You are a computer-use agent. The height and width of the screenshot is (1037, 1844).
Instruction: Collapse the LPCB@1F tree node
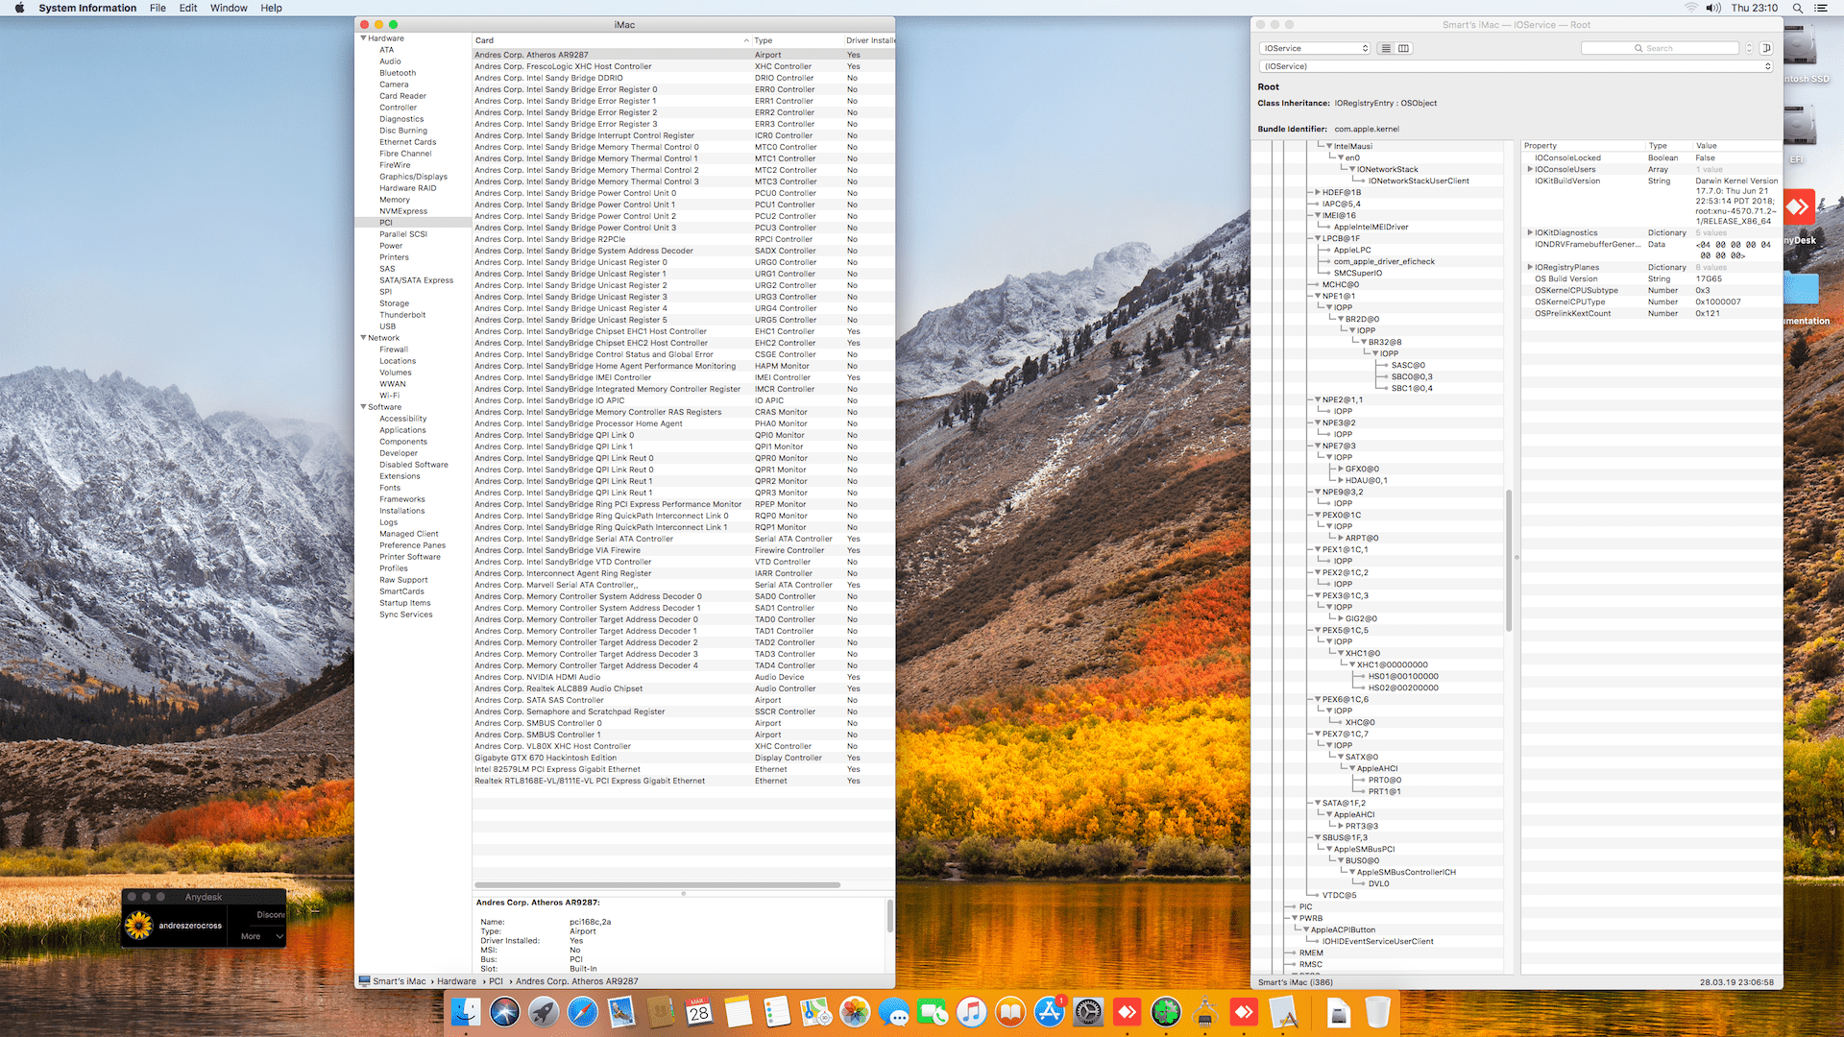[x=1318, y=238]
